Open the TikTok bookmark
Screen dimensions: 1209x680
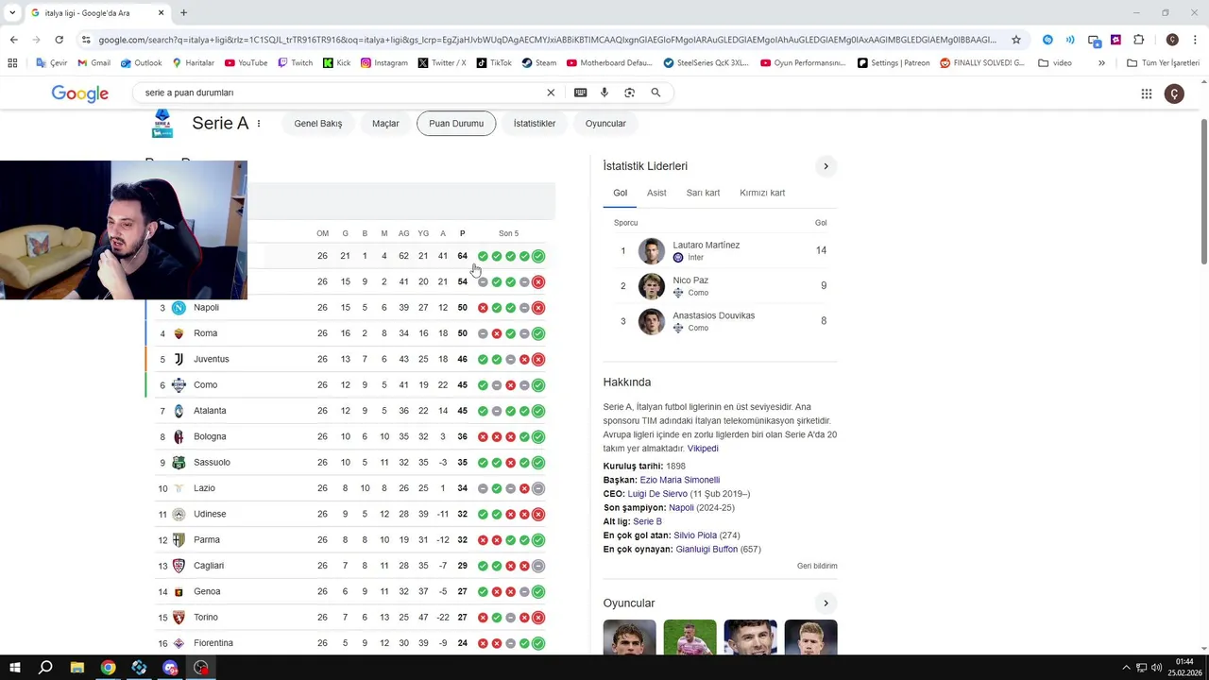(494, 63)
